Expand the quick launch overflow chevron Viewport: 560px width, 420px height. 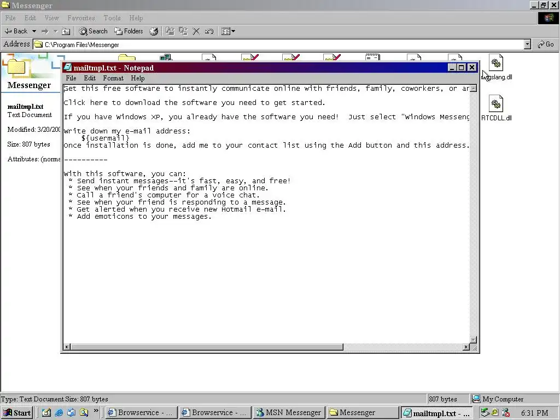[x=96, y=411]
